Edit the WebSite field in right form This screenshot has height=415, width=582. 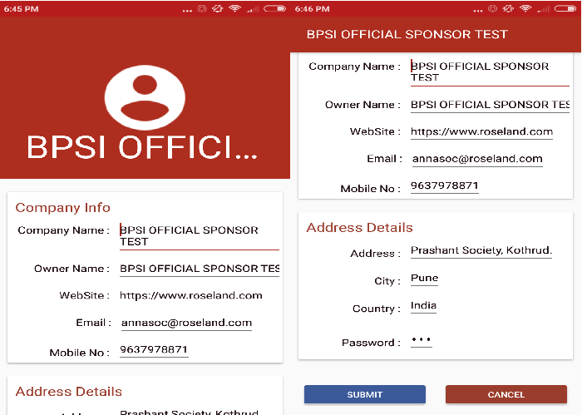pyautogui.click(x=481, y=131)
